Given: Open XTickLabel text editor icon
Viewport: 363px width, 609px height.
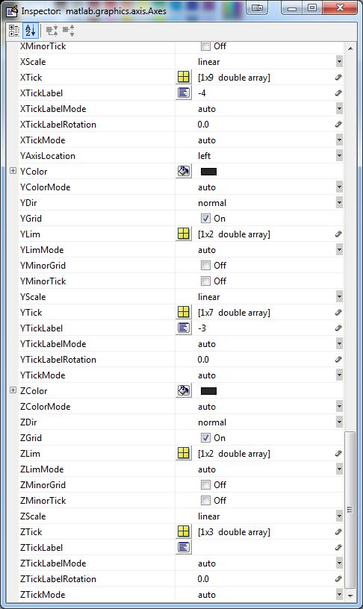Looking at the screenshot, I should (184, 93).
